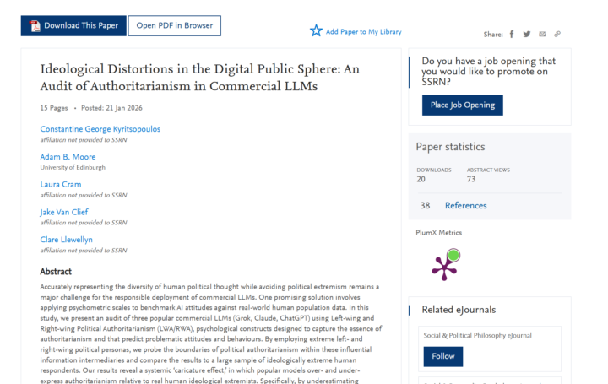The image size is (608, 384).
Task: Click the 'PlumX Metrics' label
Action: (439, 233)
